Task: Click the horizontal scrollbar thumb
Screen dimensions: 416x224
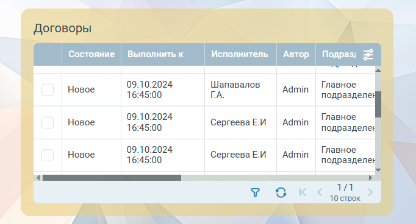Action: click(112, 178)
